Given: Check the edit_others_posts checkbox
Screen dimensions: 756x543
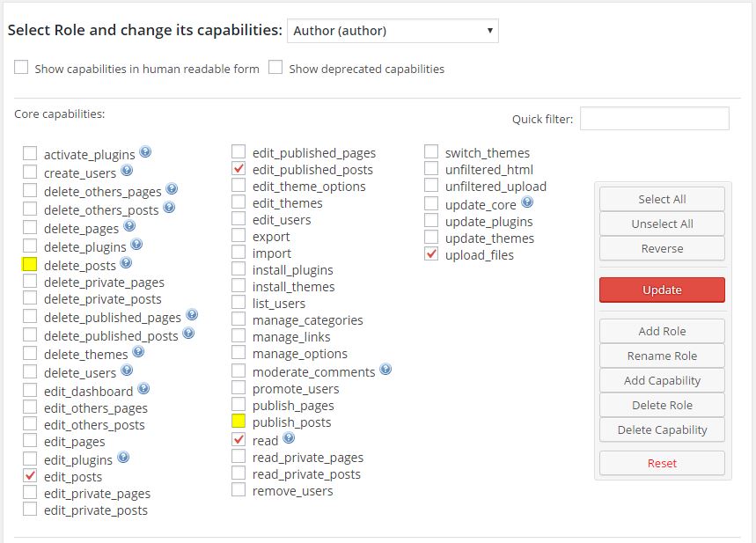Looking at the screenshot, I should point(30,423).
